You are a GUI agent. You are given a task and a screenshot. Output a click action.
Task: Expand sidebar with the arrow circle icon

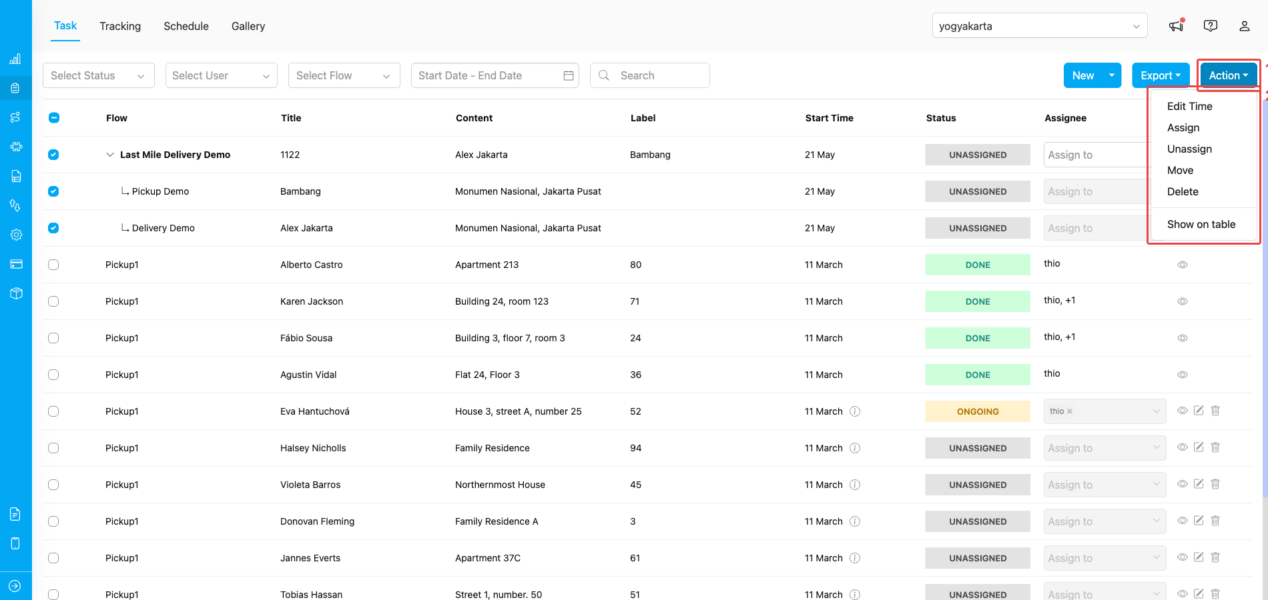click(15, 586)
